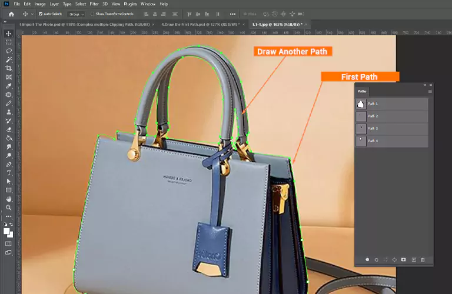Image resolution: width=452 pixels, height=294 pixels.
Task: Click Create new path icon
Action: 414,259
